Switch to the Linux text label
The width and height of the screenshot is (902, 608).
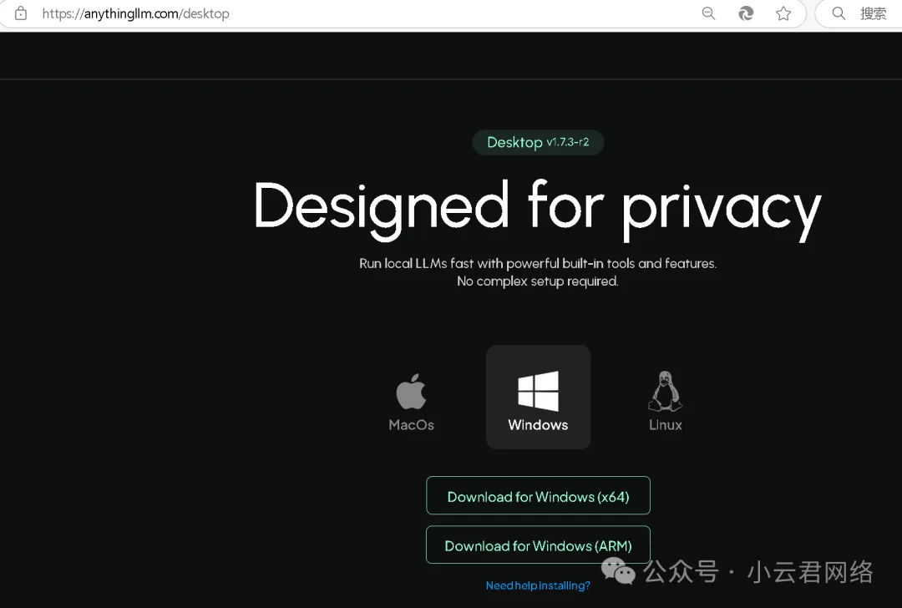665,425
